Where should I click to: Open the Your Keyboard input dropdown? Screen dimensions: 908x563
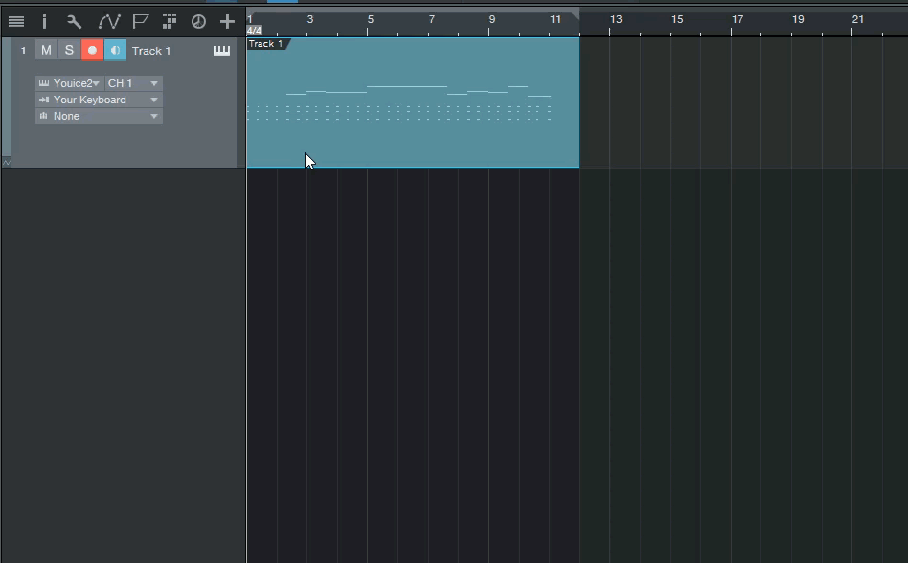coord(98,99)
